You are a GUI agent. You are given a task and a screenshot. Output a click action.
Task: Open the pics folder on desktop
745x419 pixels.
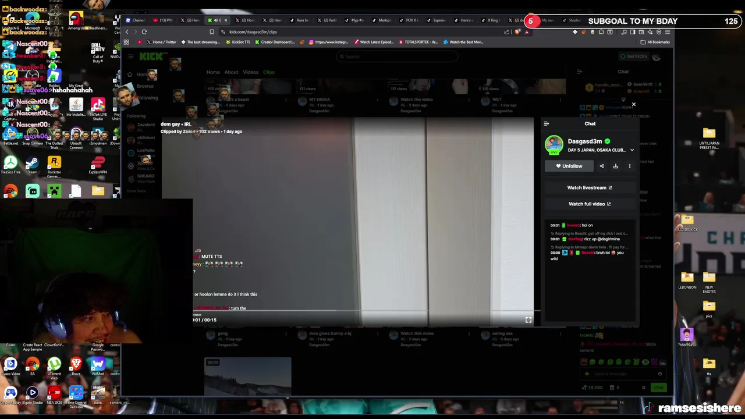click(x=709, y=310)
